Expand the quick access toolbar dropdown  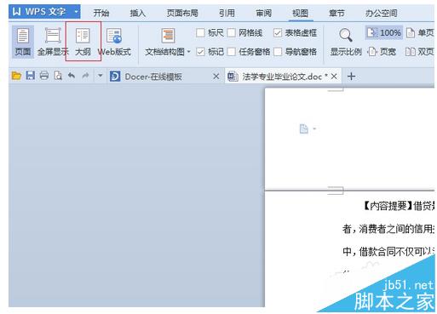pyautogui.click(x=100, y=76)
